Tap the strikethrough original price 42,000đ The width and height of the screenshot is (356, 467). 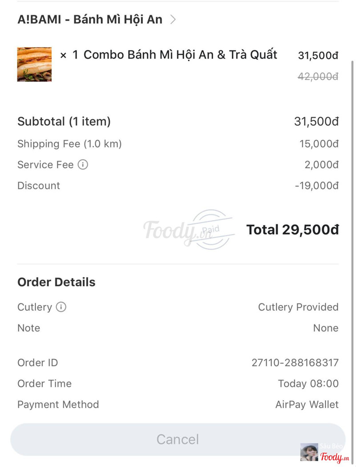click(318, 77)
